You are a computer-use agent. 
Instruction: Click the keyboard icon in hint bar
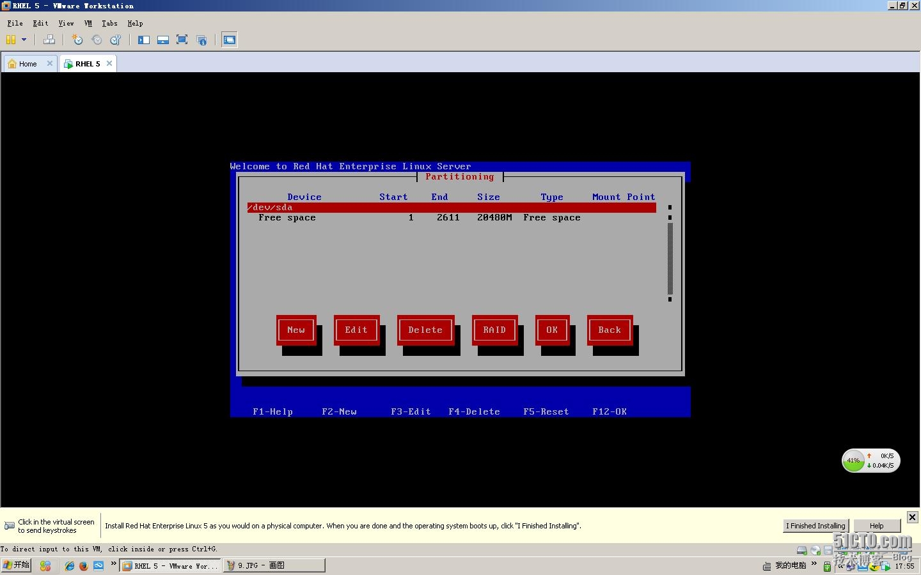point(10,526)
